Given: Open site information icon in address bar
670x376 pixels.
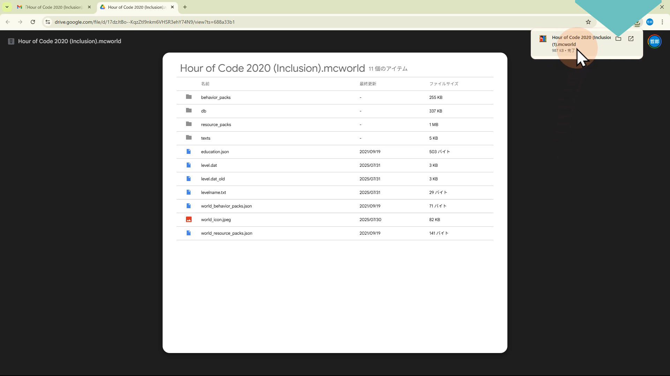Looking at the screenshot, I should [x=48, y=22].
